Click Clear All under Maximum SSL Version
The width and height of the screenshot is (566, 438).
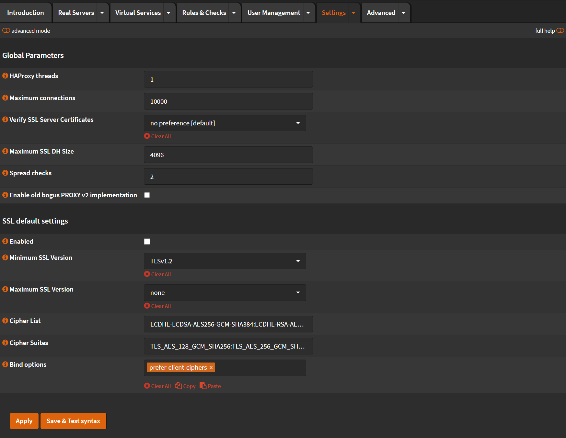[x=157, y=306]
